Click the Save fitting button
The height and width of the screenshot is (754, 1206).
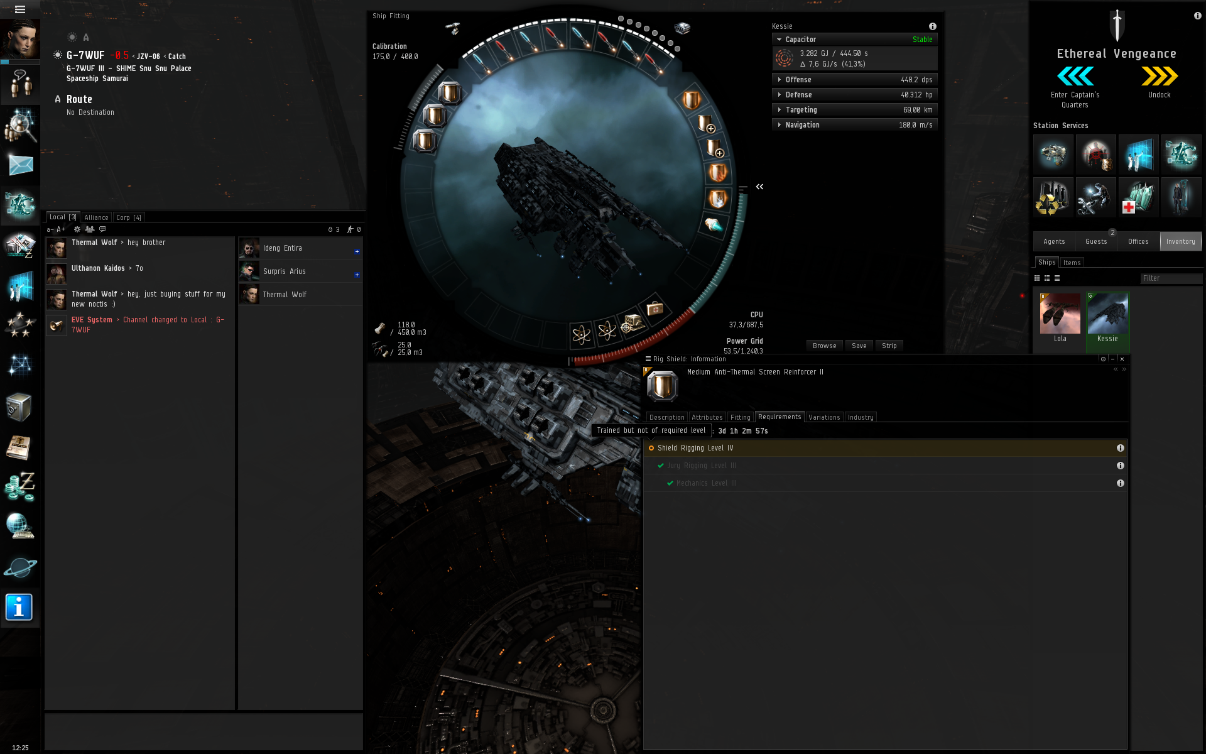[x=859, y=346]
